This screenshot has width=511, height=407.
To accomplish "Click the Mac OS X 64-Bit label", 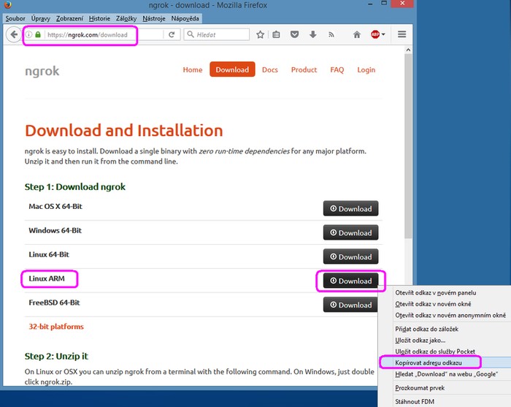I will pyautogui.click(x=55, y=207).
